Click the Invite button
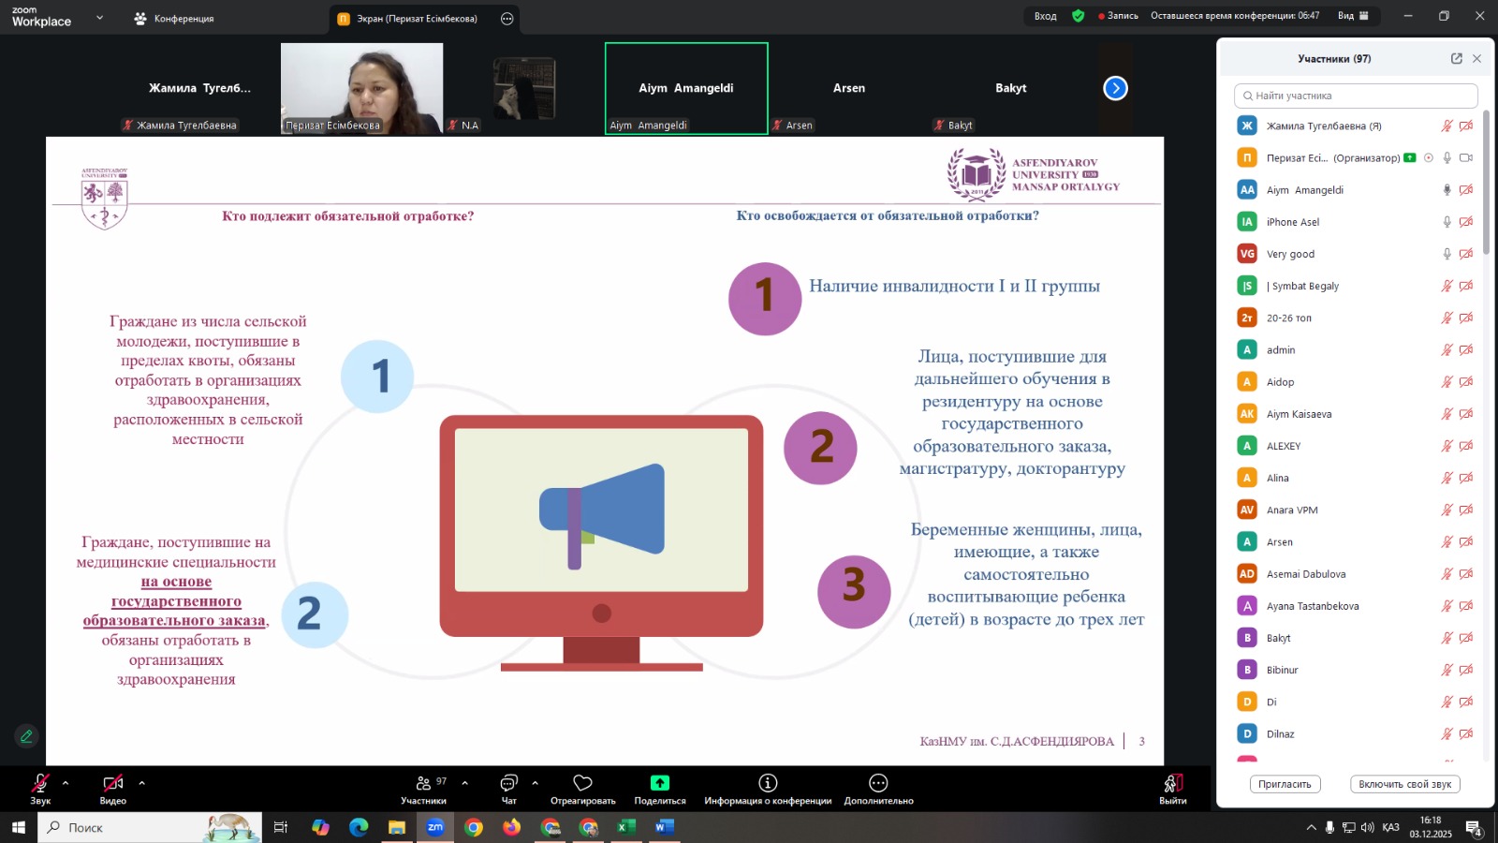 (x=1284, y=784)
